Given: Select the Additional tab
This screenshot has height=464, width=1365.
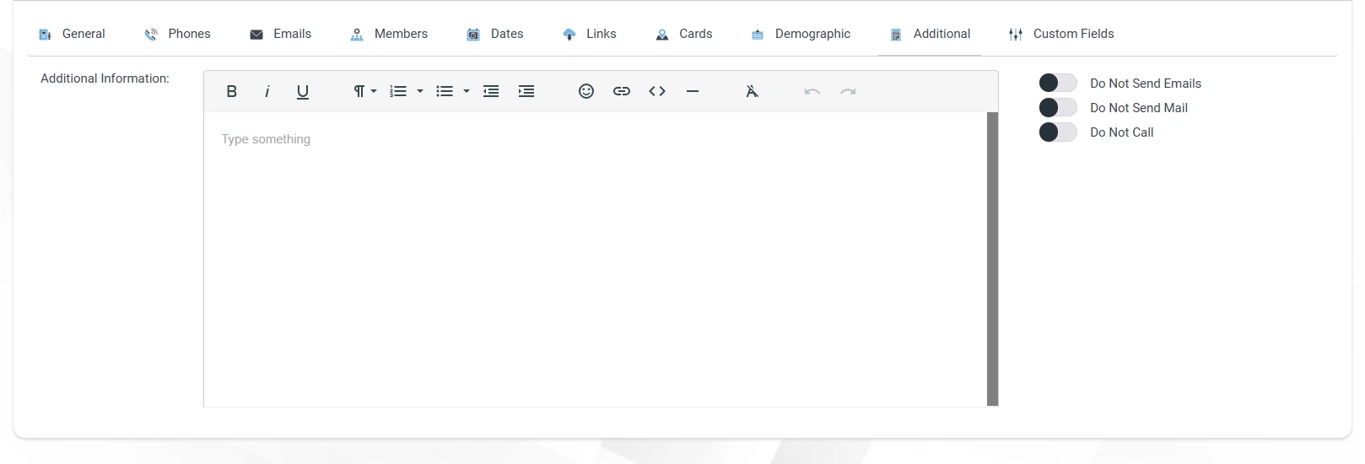Looking at the screenshot, I should (930, 34).
